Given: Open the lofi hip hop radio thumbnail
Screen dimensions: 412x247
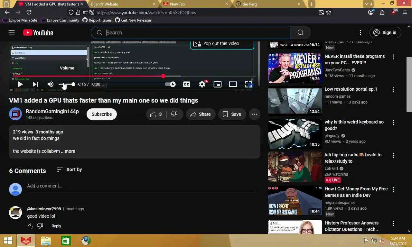Looking at the screenshot, I should [295, 167].
